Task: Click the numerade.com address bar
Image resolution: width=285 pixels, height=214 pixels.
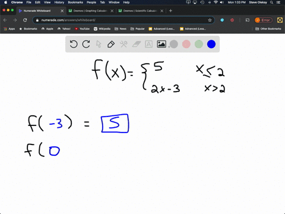Action: tap(123, 20)
